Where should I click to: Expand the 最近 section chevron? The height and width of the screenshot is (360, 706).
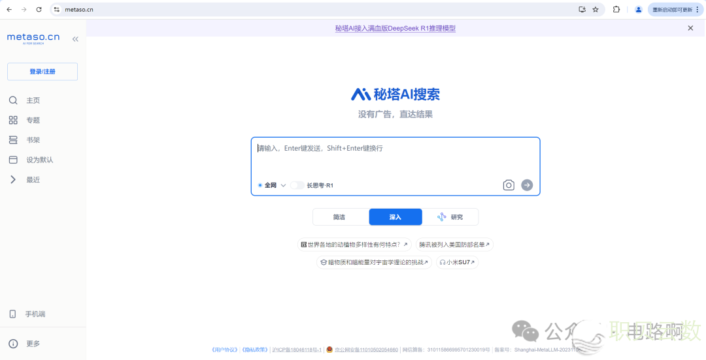[x=13, y=179]
